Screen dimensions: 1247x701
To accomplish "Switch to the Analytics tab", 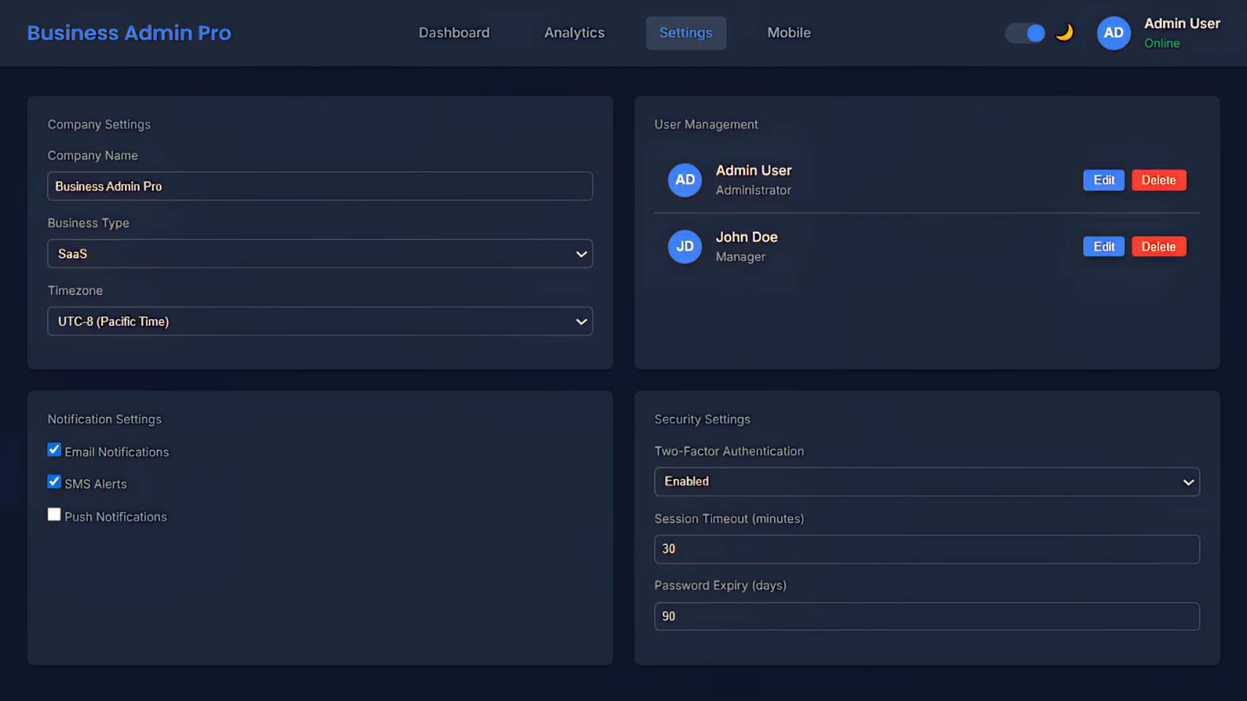I will [x=574, y=32].
